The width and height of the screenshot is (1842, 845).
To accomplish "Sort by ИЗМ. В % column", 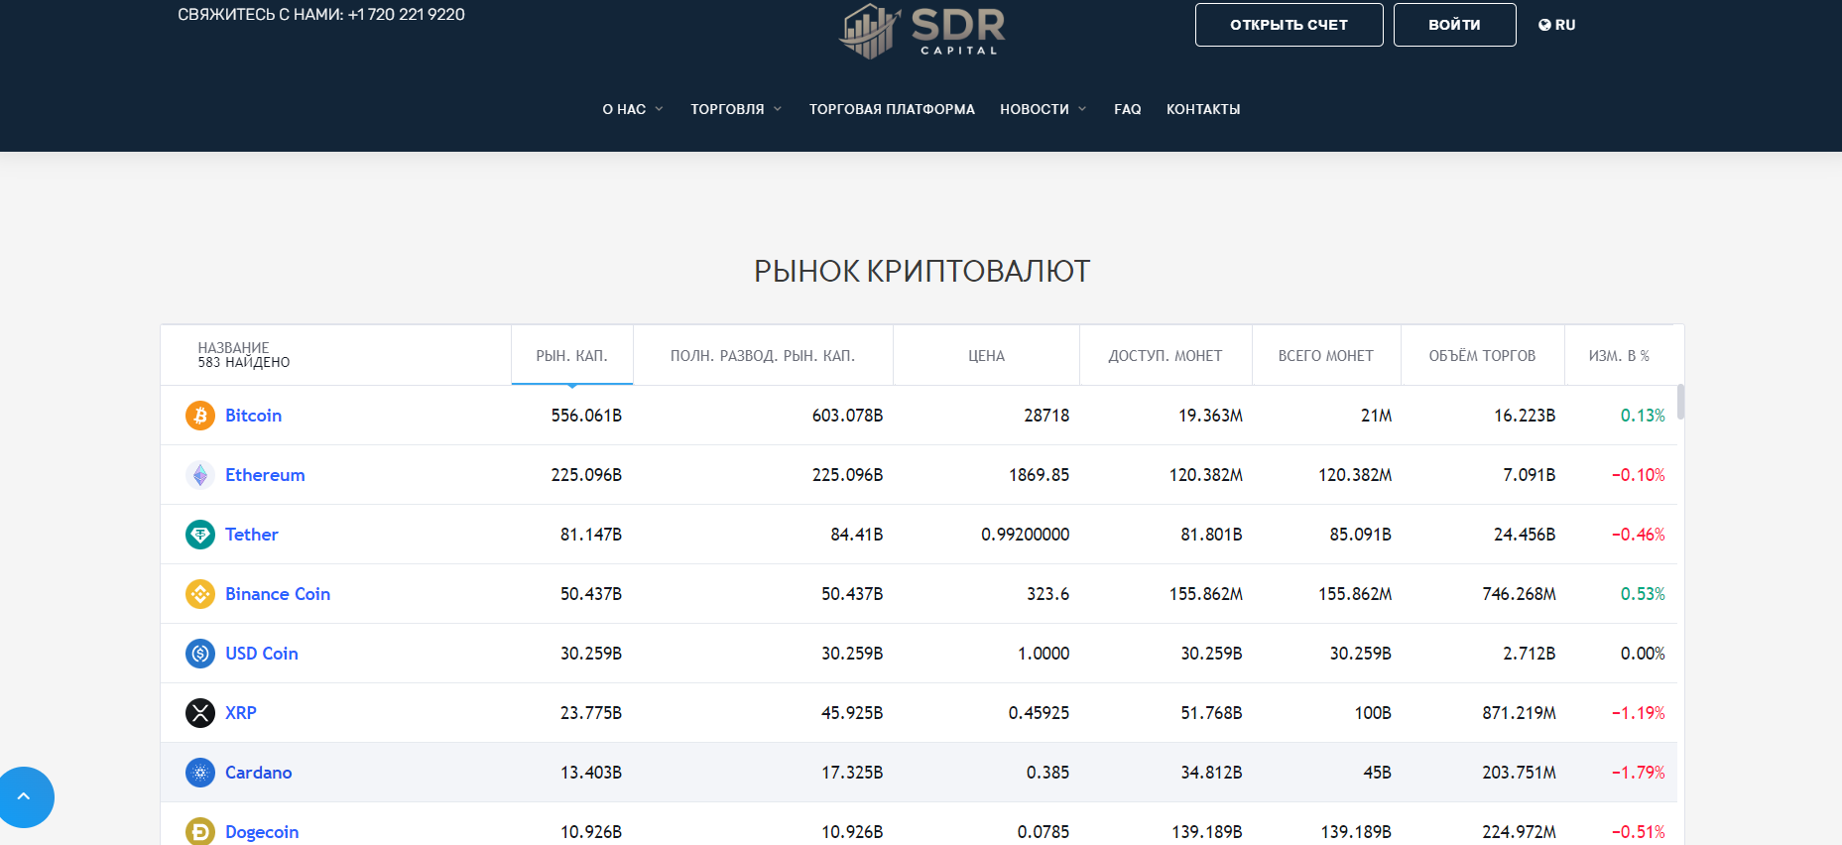I will click(x=1619, y=355).
